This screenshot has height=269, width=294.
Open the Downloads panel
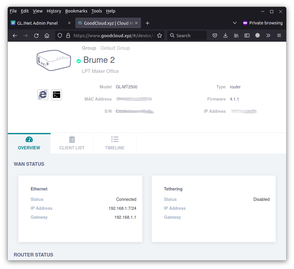click(x=226, y=35)
